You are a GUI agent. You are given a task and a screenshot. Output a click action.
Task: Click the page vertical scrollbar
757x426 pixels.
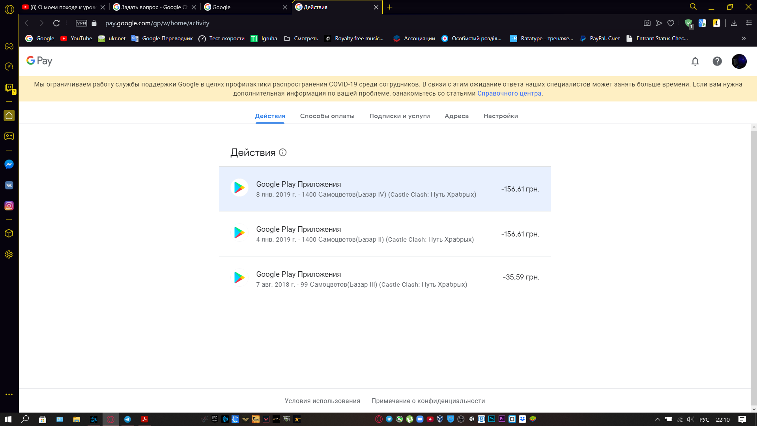[754, 268]
